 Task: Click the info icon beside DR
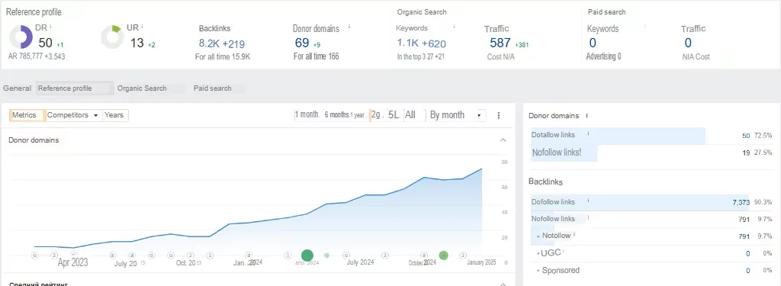click(51, 27)
